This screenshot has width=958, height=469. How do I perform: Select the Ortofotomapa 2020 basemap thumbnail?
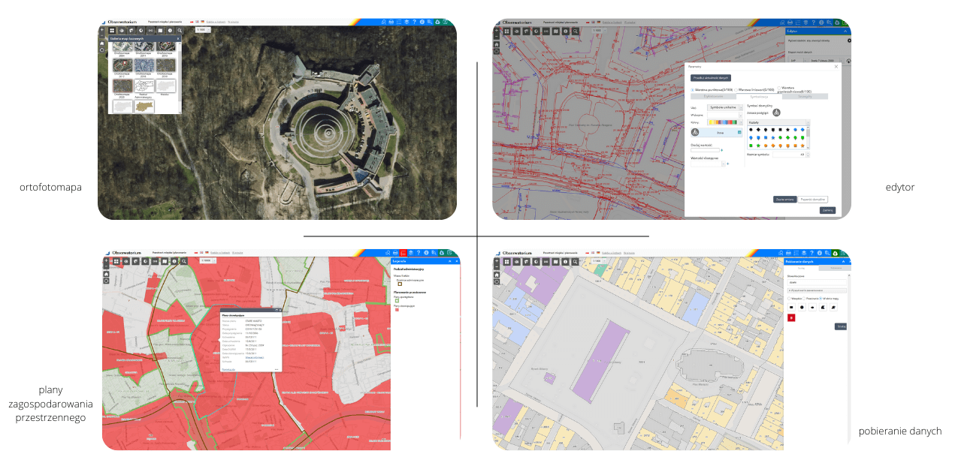pos(122,84)
